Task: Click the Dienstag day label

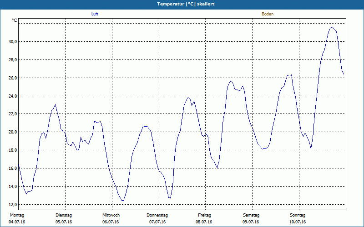Action: (x=64, y=215)
